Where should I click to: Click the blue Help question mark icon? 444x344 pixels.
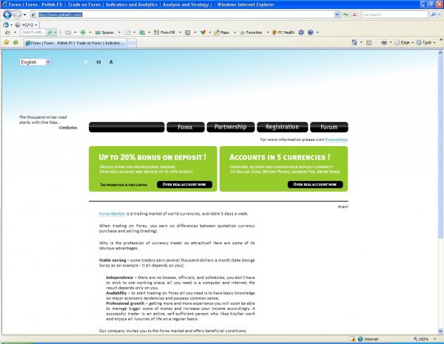click(310, 32)
